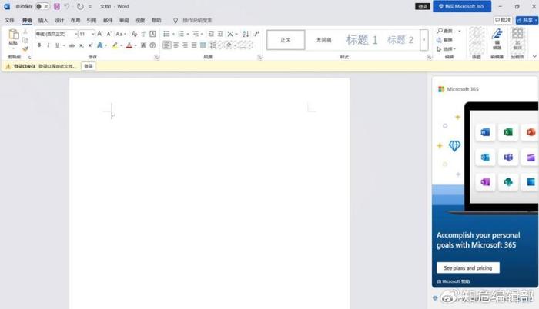The image size is (539, 309).
Task: Toggle Subscript formatting
Action: tap(82, 45)
